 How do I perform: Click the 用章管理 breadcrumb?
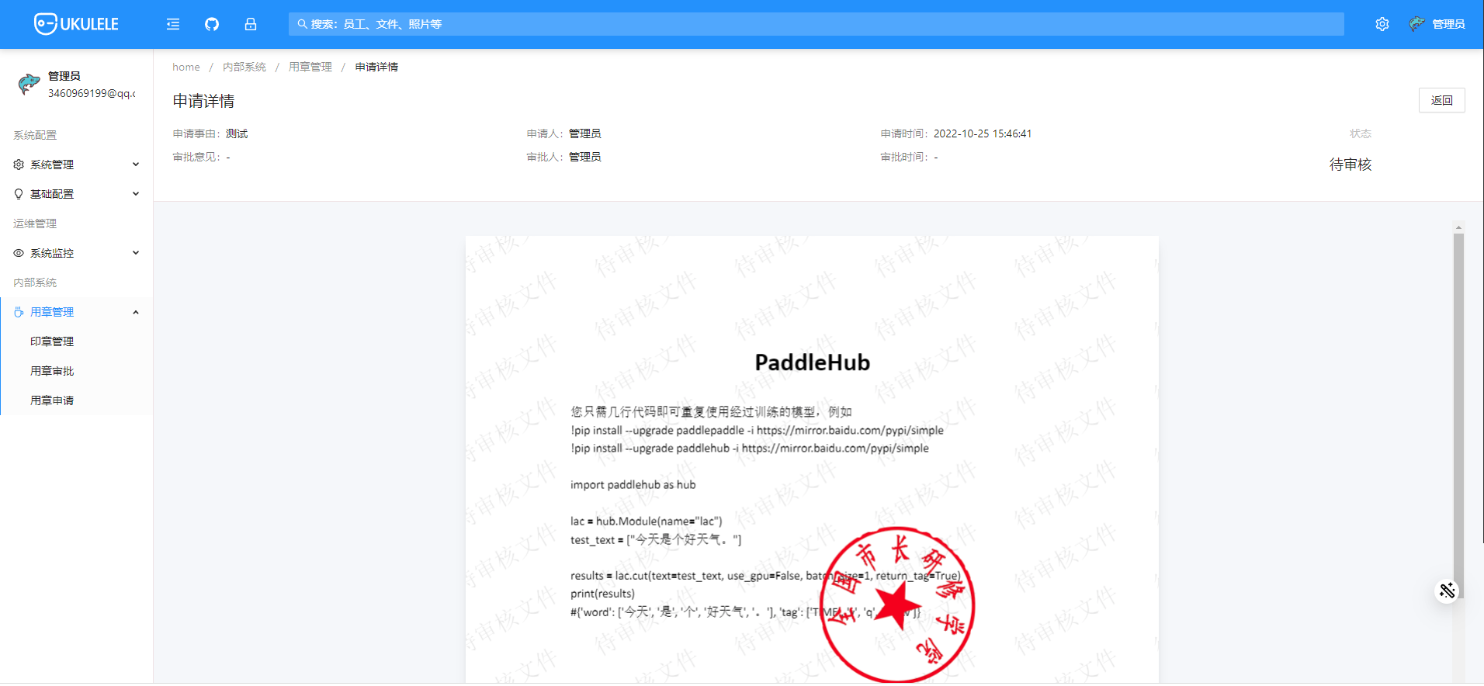tap(310, 67)
